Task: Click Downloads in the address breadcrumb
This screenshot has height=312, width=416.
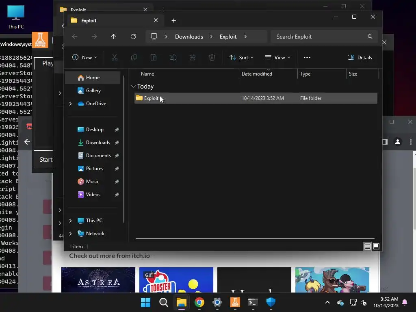Action: tap(189, 37)
